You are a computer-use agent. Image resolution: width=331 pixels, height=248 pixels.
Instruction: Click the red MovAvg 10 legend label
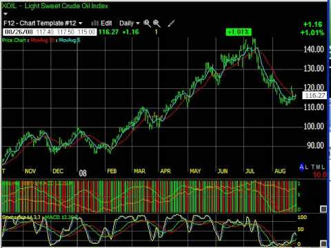43,40
